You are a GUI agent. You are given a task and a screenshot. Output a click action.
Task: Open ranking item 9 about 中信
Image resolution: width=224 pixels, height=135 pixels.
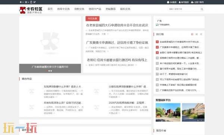point(178,85)
